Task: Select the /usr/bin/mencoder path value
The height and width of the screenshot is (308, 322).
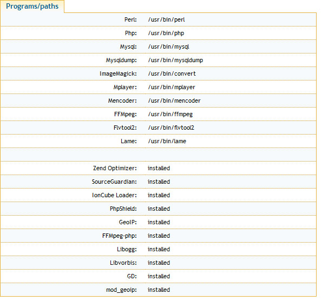Action: click(x=174, y=101)
